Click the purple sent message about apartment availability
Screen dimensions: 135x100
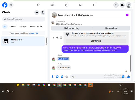pos(95,49)
